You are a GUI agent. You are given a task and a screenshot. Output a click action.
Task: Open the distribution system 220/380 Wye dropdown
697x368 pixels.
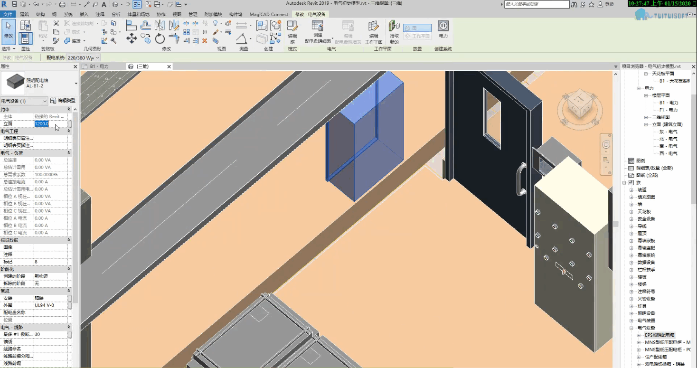pos(84,57)
